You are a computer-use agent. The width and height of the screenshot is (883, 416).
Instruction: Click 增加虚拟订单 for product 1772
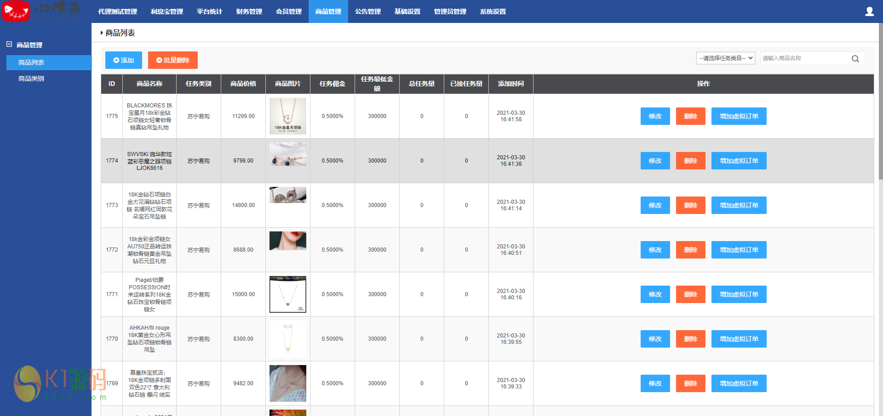click(x=739, y=250)
